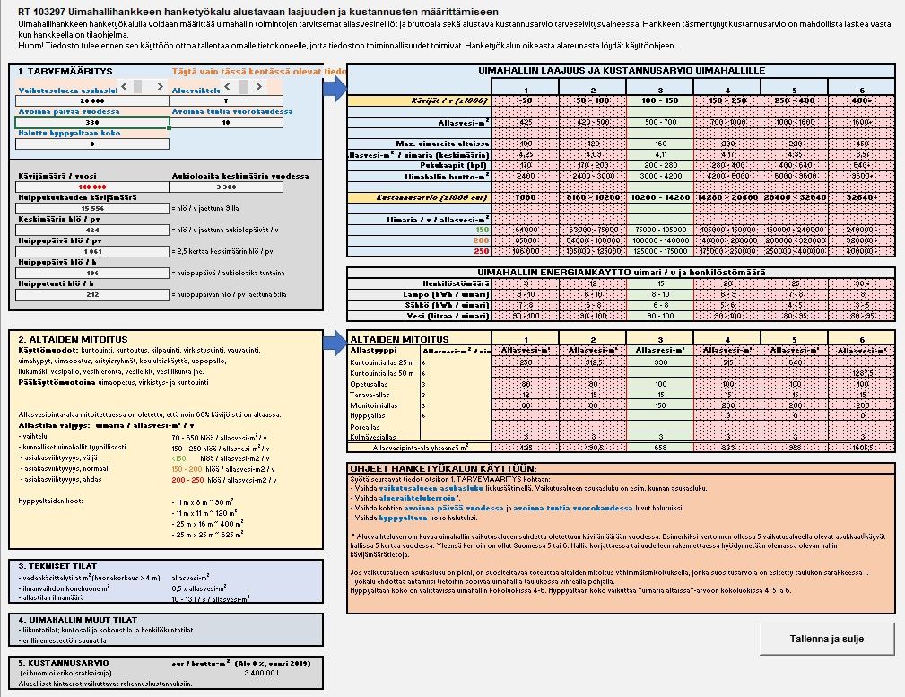Click the Kylmävesiallas row label
Viewport: 905px width, 697px height.
click(373, 437)
